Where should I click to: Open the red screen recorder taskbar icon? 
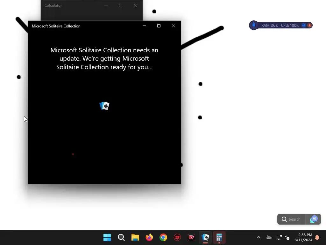click(x=191, y=237)
